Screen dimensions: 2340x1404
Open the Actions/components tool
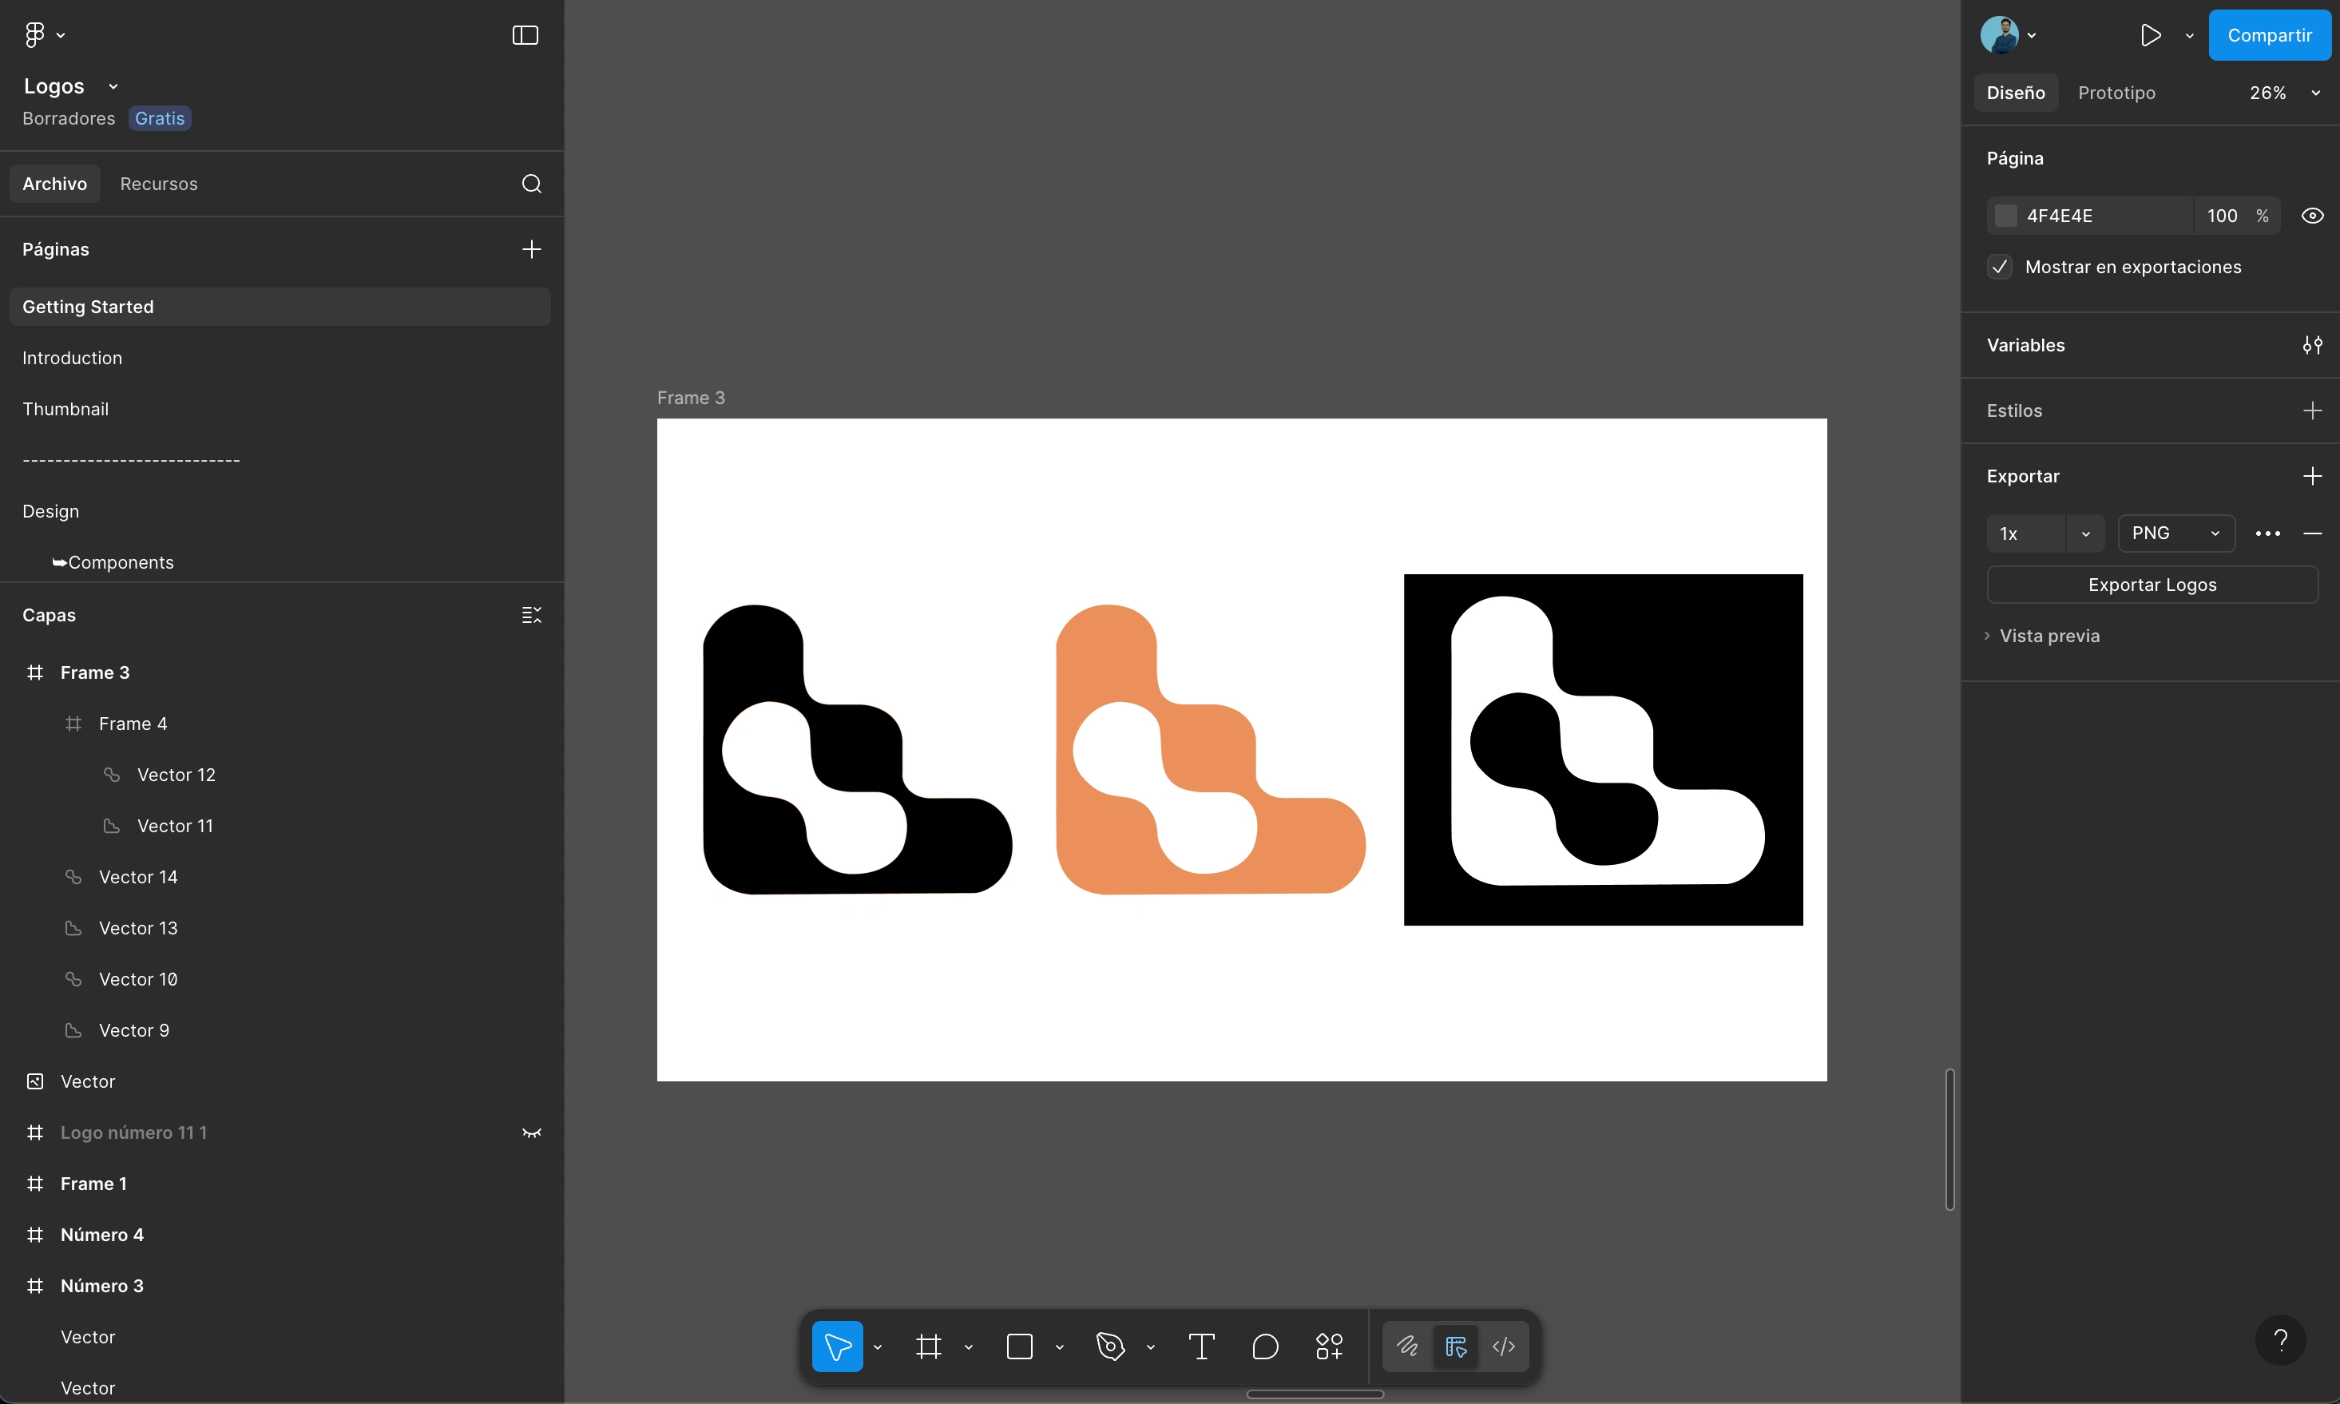(1329, 1346)
